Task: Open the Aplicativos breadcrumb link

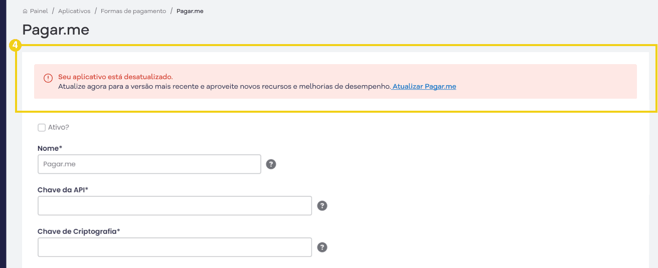Action: (74, 11)
